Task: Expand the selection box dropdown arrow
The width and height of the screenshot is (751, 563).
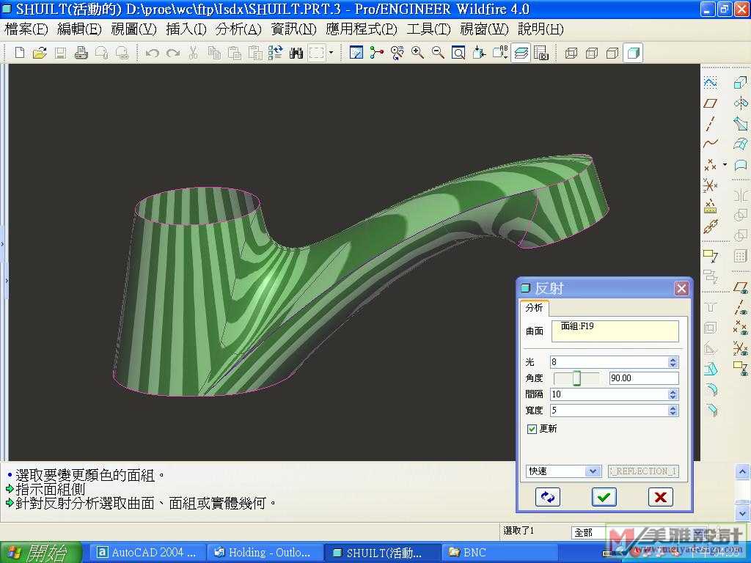Action: point(330,53)
